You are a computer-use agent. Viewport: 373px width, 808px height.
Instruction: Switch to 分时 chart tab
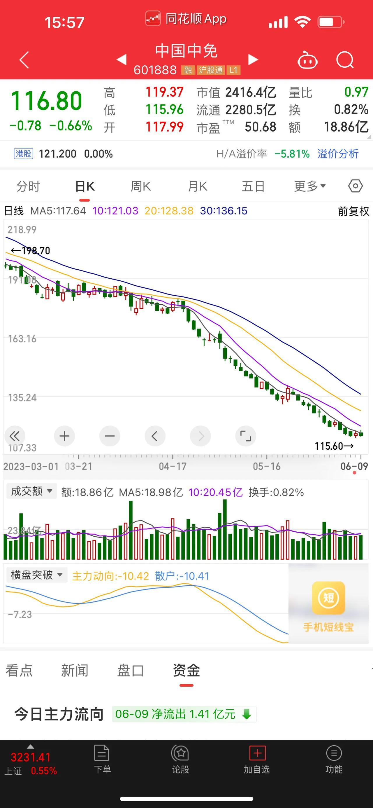pyautogui.click(x=28, y=186)
